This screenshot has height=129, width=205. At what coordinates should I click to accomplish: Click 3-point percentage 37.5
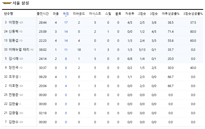click(x=193, y=22)
